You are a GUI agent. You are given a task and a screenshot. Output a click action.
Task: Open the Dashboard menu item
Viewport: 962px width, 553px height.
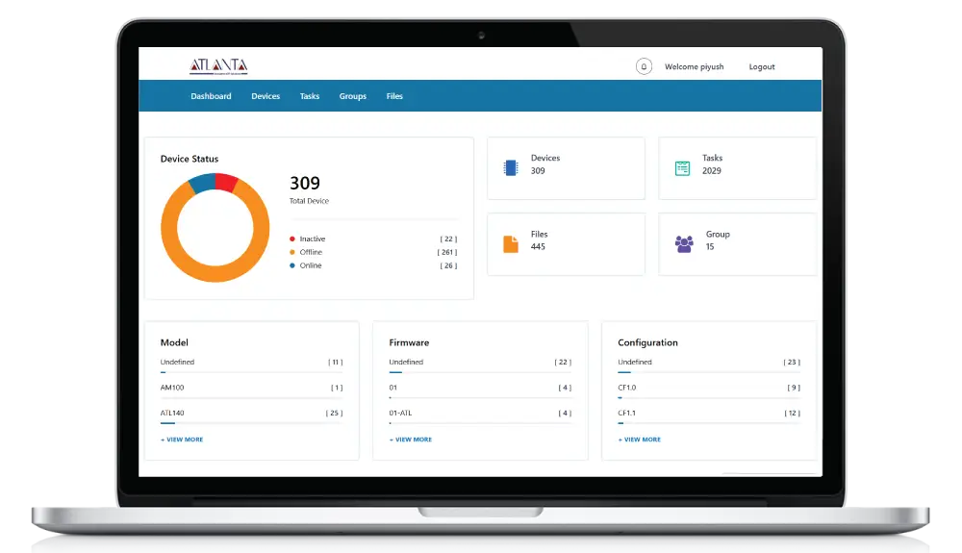211,96
